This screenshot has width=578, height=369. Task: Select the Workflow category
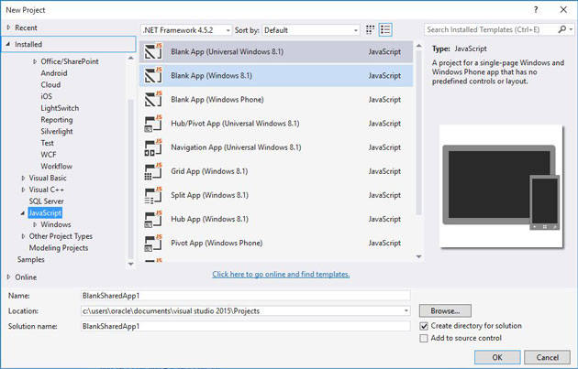pos(56,167)
